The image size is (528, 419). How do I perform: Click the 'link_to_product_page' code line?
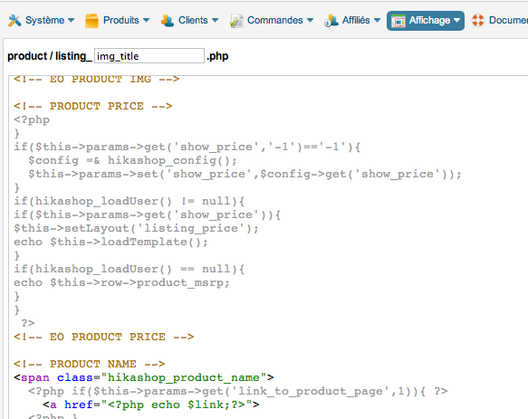(x=238, y=391)
